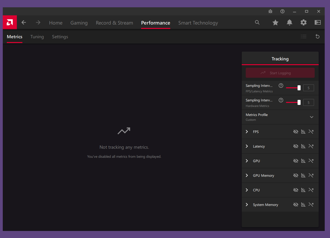330x238 pixels.
Task: Open help for FPS/Latency sampling interval
Action: 281,86
